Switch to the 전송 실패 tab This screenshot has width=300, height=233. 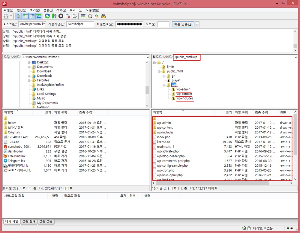pyautogui.click(x=29, y=221)
